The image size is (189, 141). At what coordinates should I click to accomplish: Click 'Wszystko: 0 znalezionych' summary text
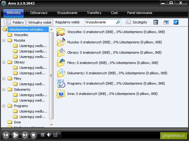tap(116, 32)
